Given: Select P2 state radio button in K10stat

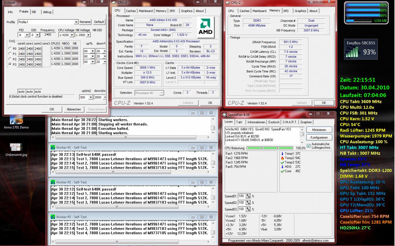Looking at the screenshot, I should (10, 59).
